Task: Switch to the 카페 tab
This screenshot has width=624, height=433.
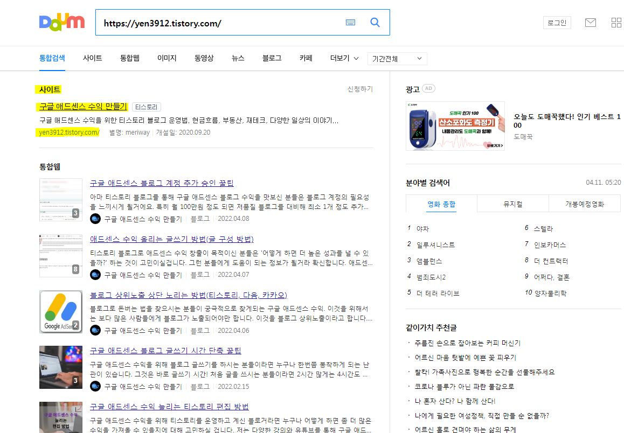Action: [306, 58]
